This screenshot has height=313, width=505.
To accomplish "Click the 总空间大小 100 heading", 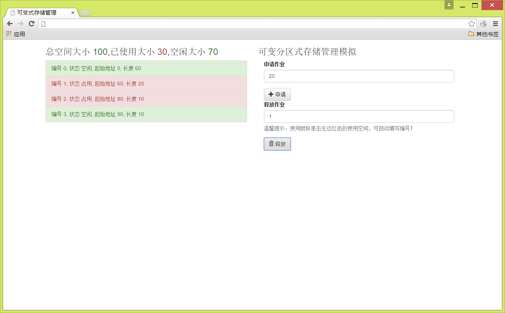I will click(x=132, y=52).
